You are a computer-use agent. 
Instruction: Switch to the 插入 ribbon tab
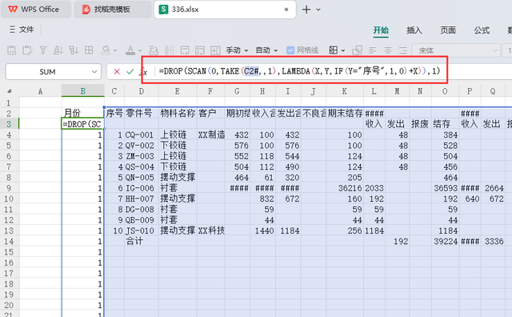click(x=414, y=30)
